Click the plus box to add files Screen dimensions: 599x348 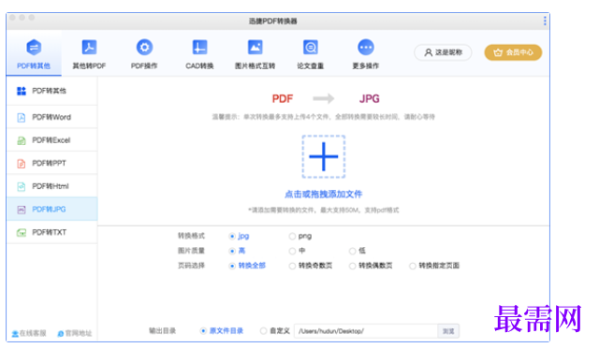coord(324,156)
